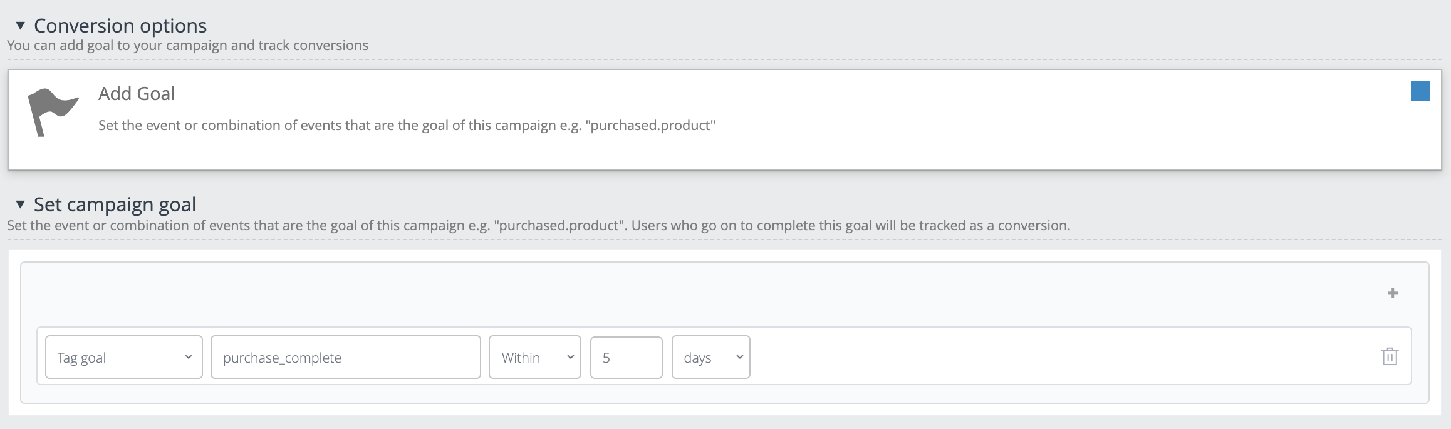Add a new goal condition with plus icon
Screen dimensions: 1451x429
pos(1392,293)
